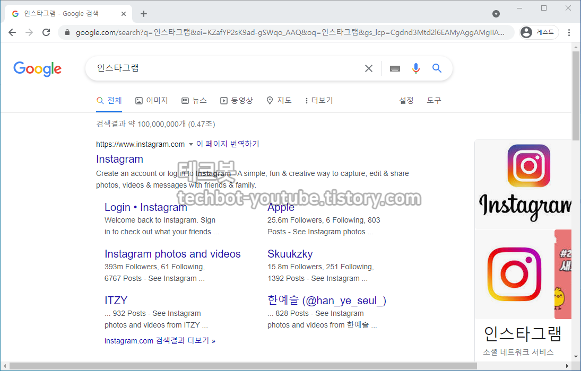Expand the 더보기 menu
The image size is (581, 371).
click(319, 100)
